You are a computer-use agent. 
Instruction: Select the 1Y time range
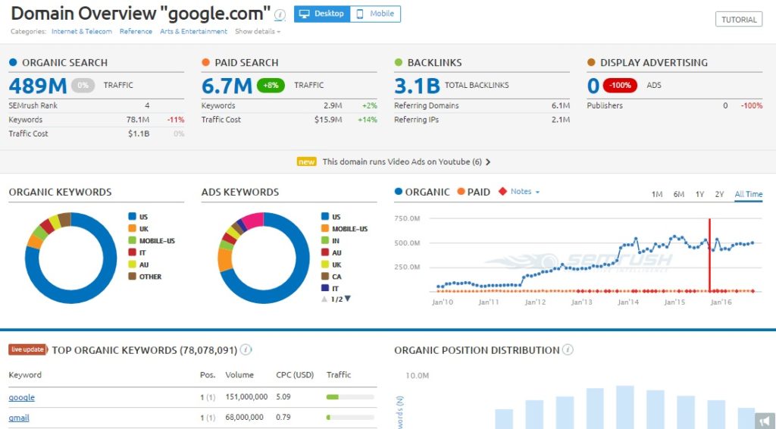(x=699, y=194)
